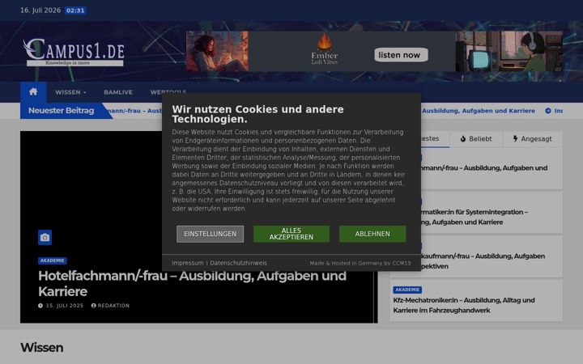Expand the Wissen dropdown menu
This screenshot has width=583, height=364.
point(70,92)
